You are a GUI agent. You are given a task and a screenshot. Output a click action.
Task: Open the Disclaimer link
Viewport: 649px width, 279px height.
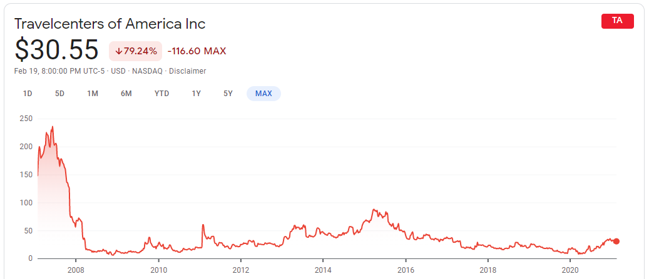coord(188,71)
